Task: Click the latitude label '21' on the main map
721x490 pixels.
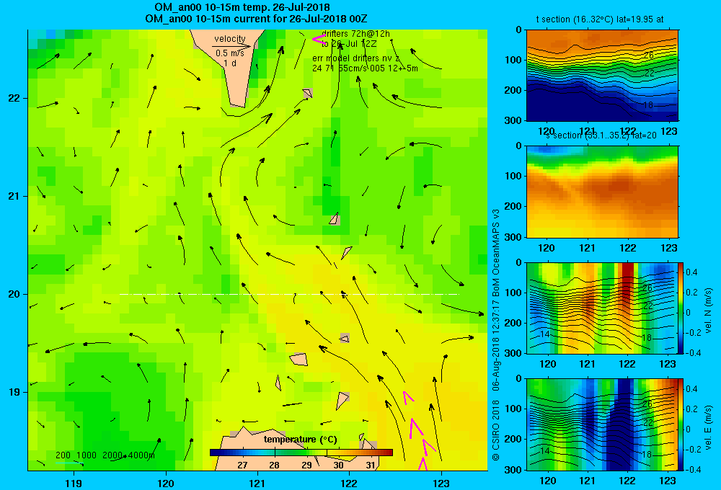Action: 14,196
